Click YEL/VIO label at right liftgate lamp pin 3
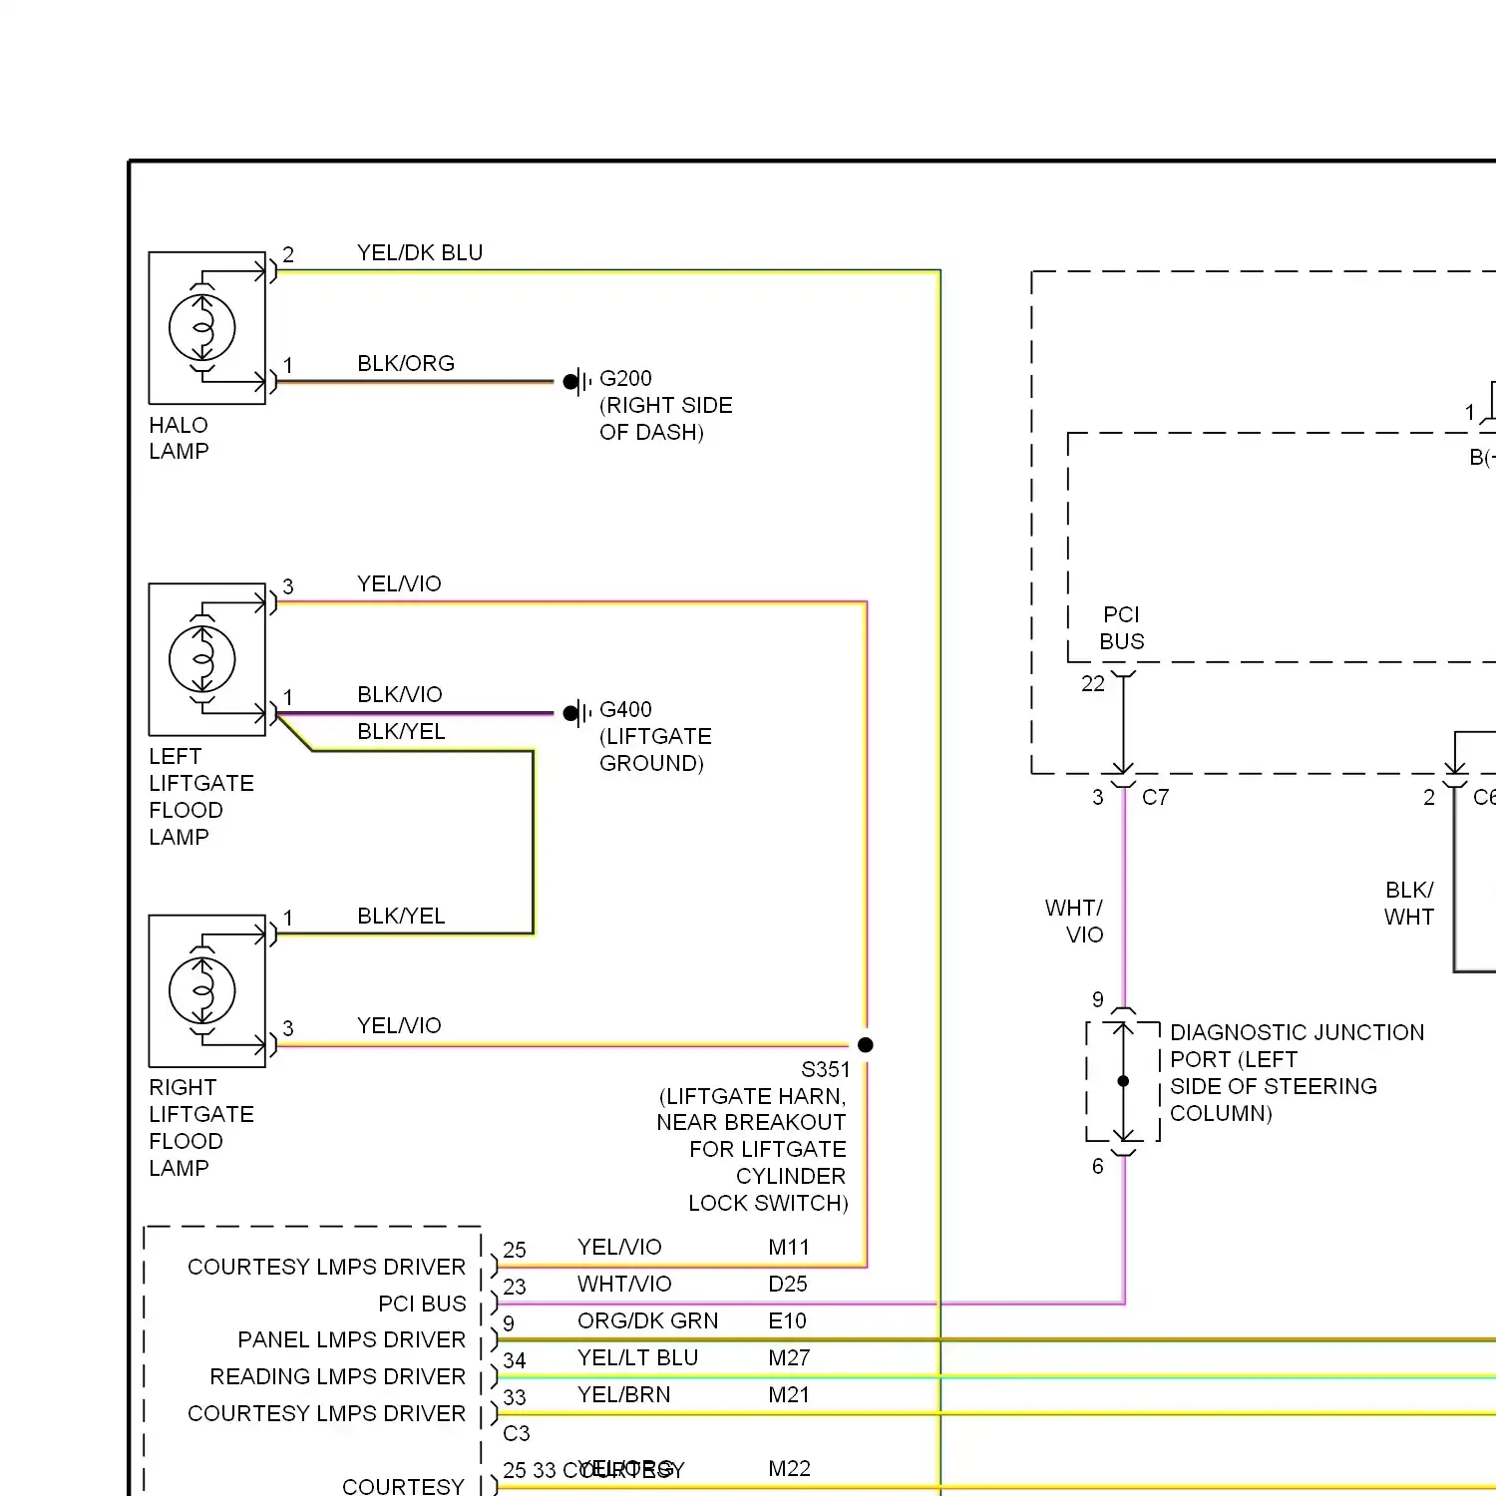Screen dimensions: 1496x1496 point(399,1026)
